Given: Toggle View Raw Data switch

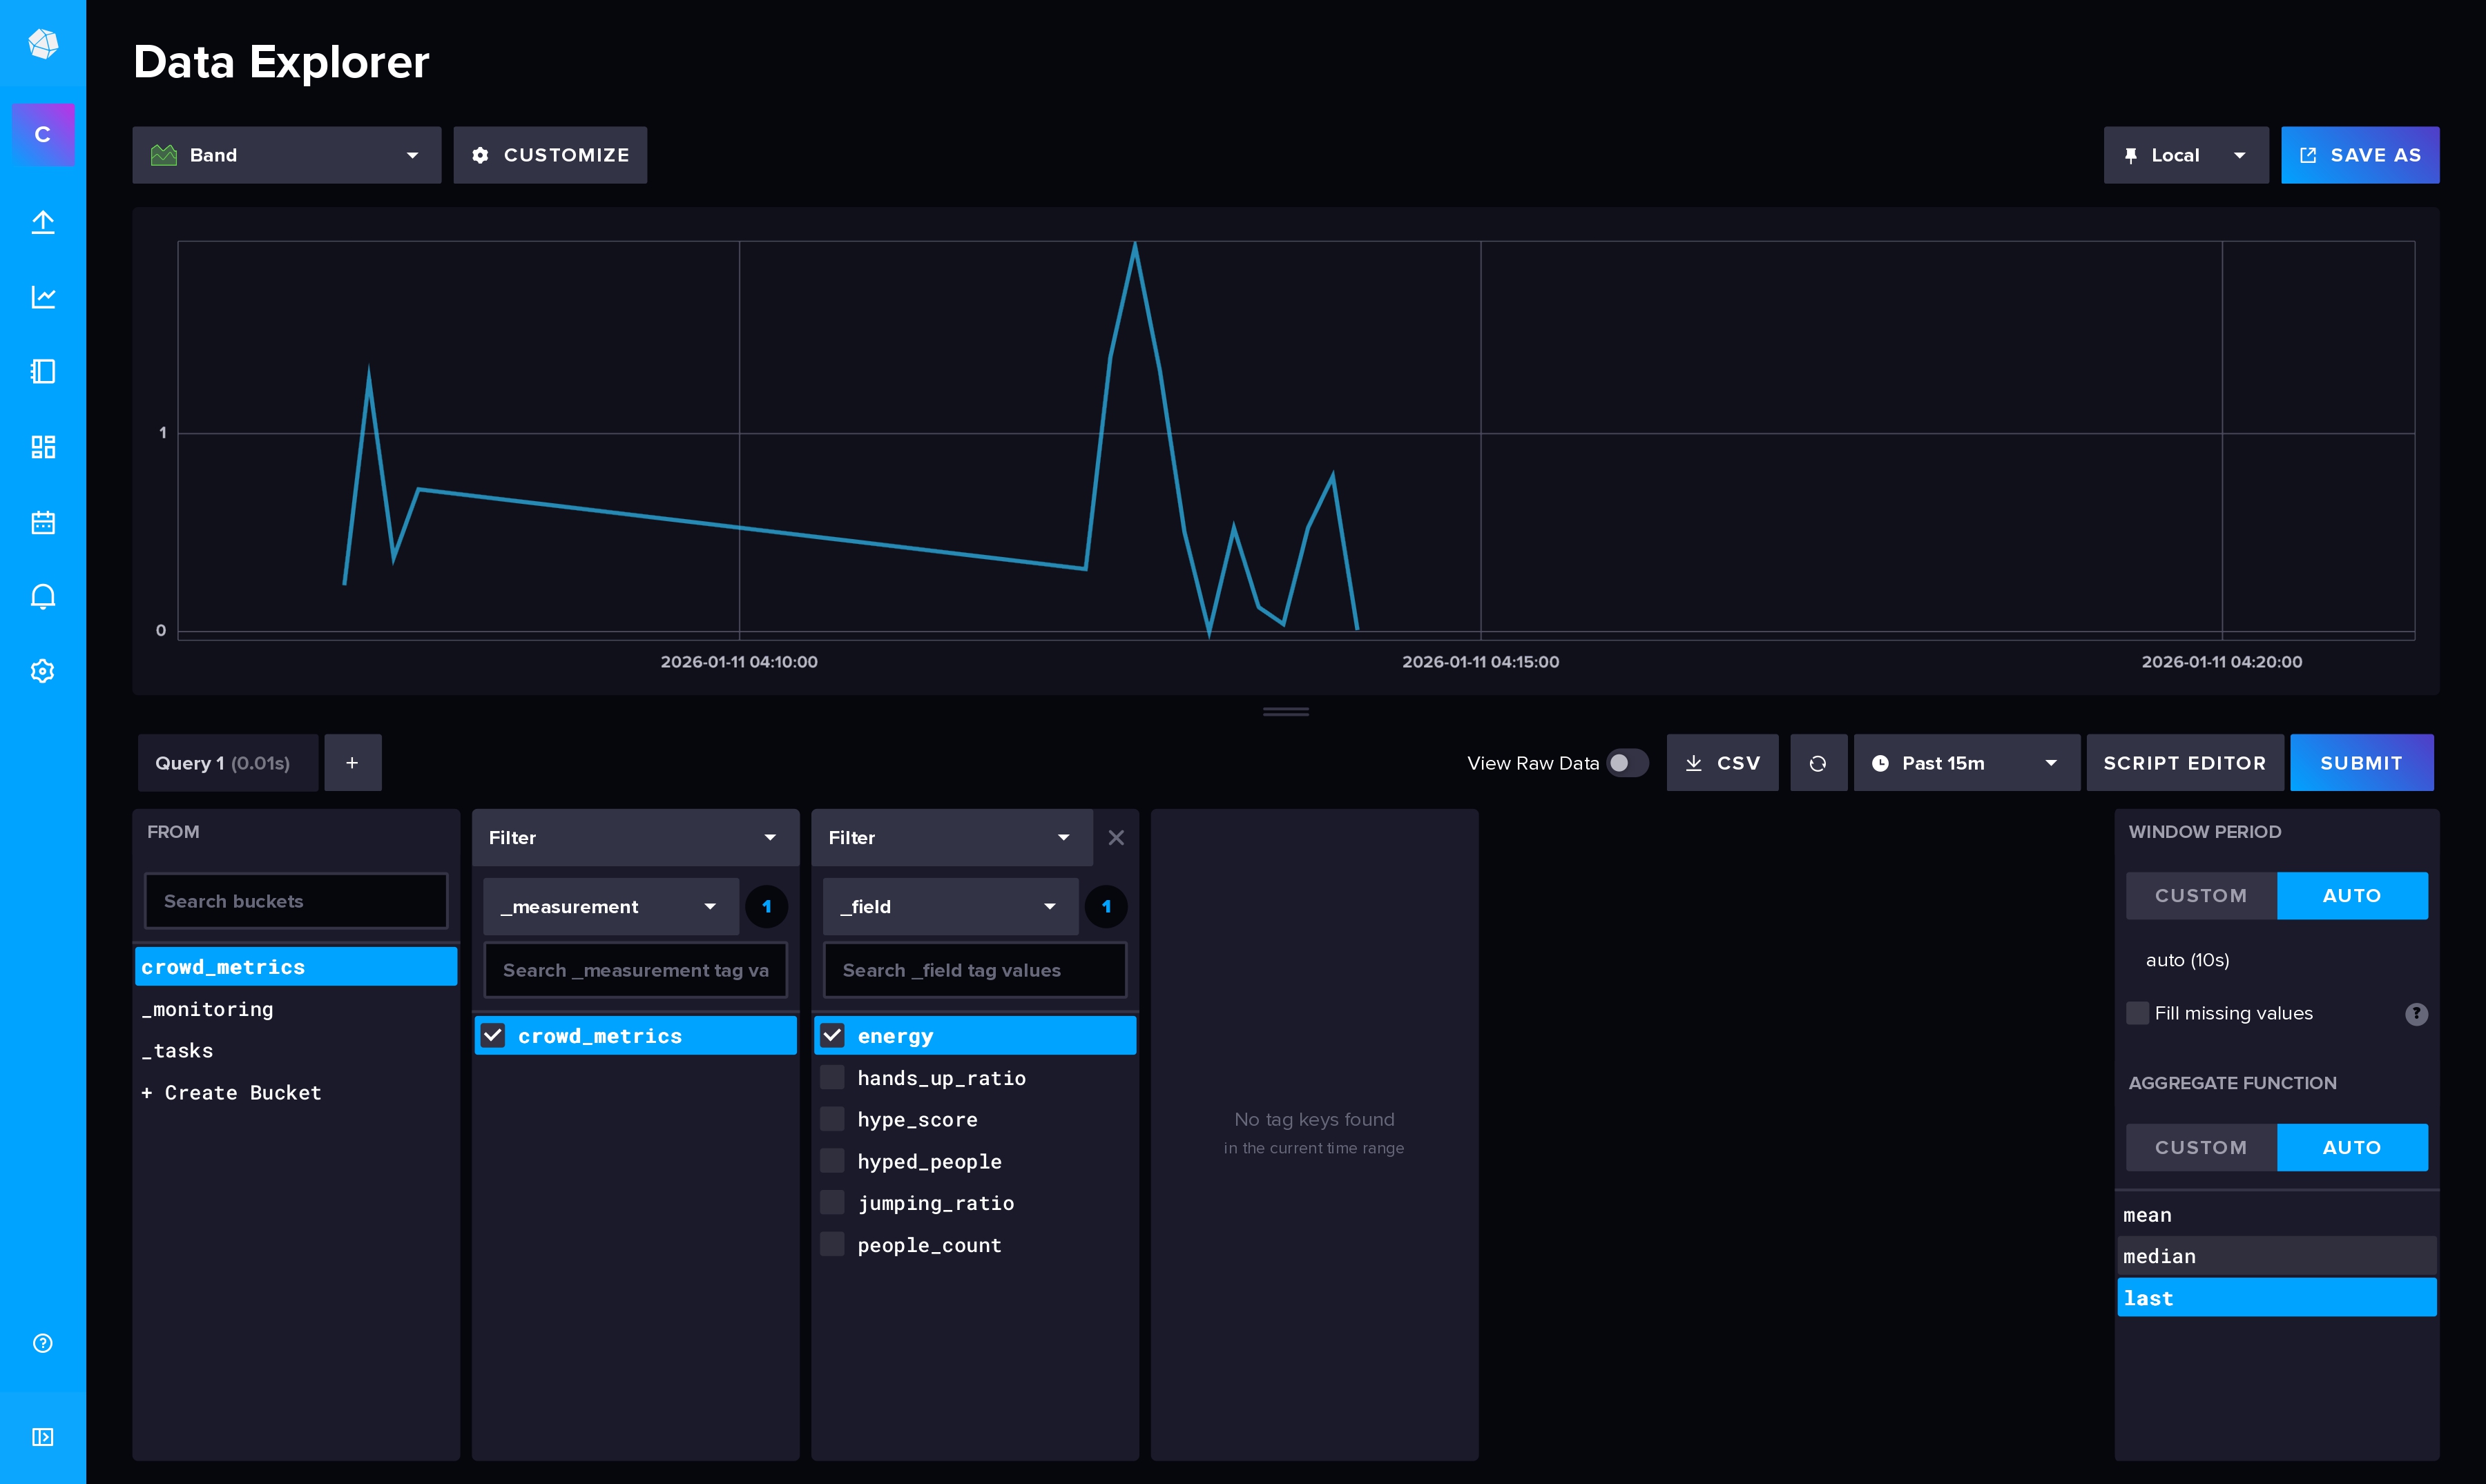Looking at the screenshot, I should (x=1626, y=763).
